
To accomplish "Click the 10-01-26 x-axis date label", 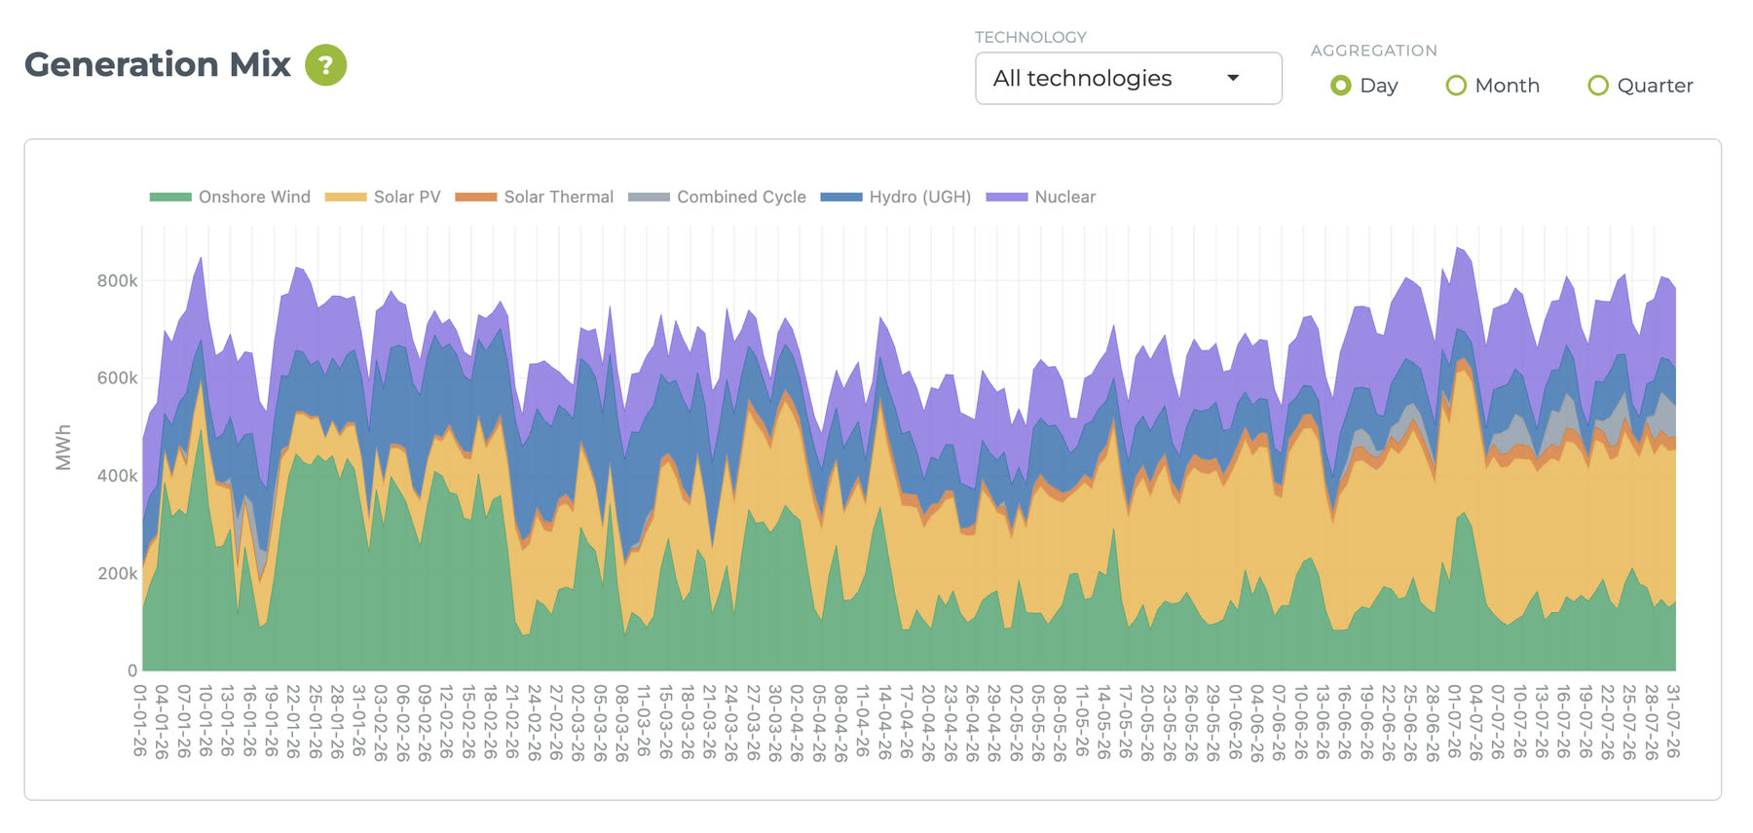I will pos(205,721).
